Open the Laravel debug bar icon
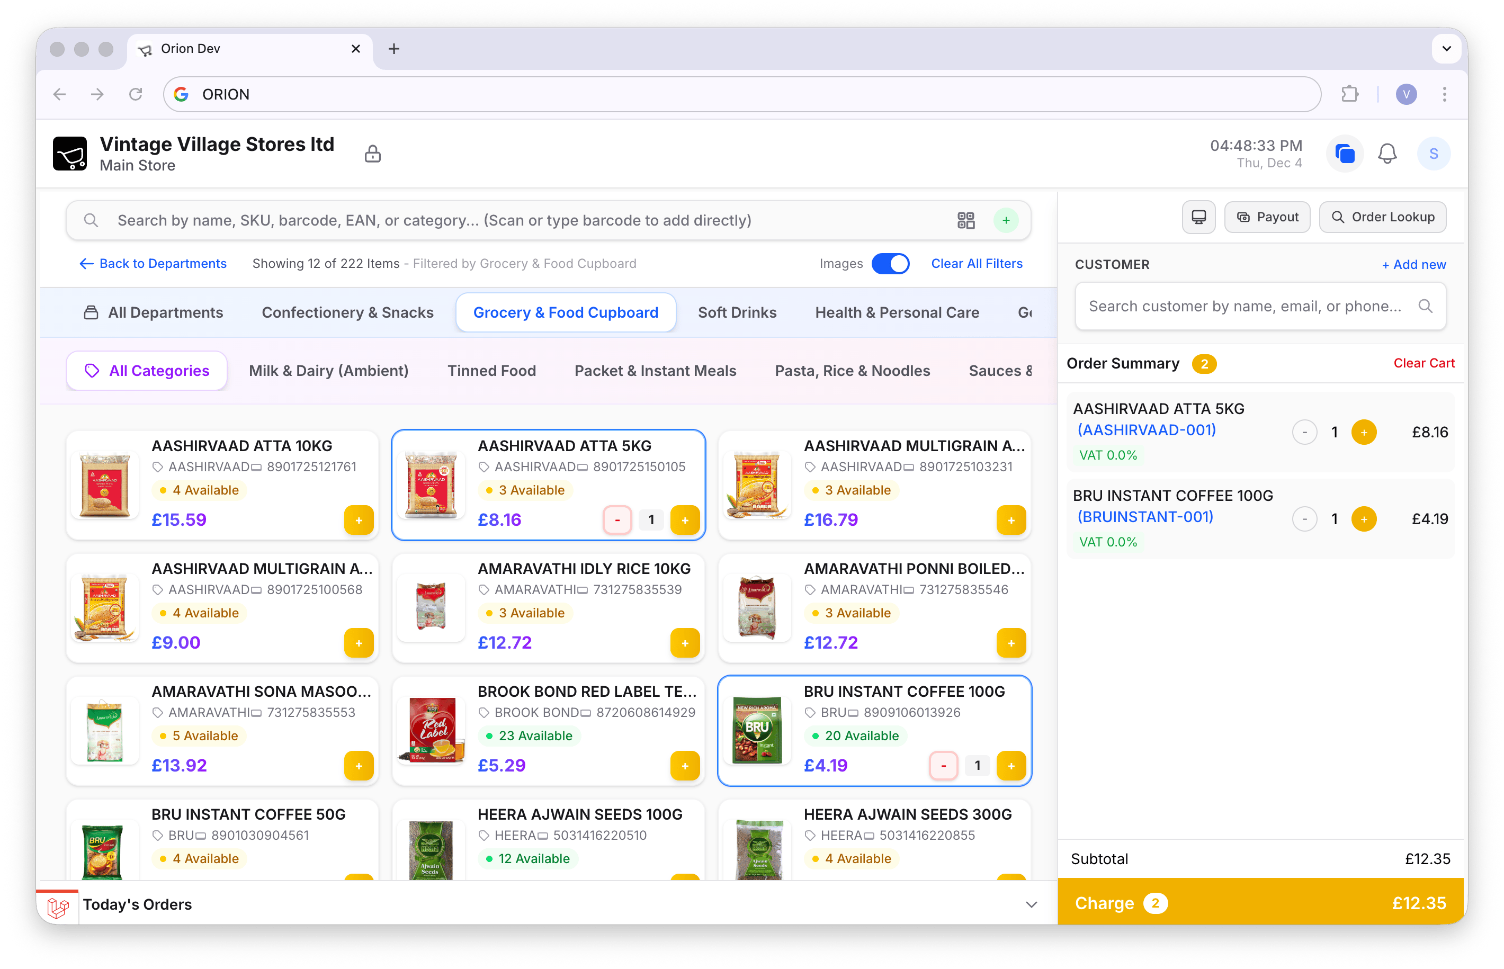 (58, 907)
